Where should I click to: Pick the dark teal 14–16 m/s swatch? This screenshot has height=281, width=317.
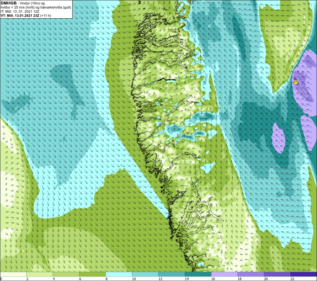click(x=198, y=274)
